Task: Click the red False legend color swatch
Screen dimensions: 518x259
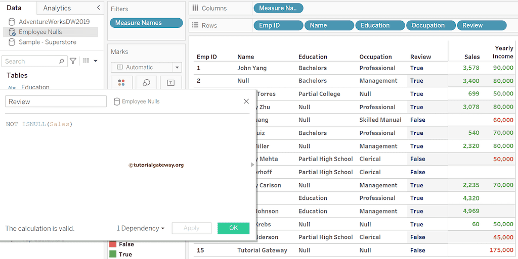Action: [x=113, y=244]
